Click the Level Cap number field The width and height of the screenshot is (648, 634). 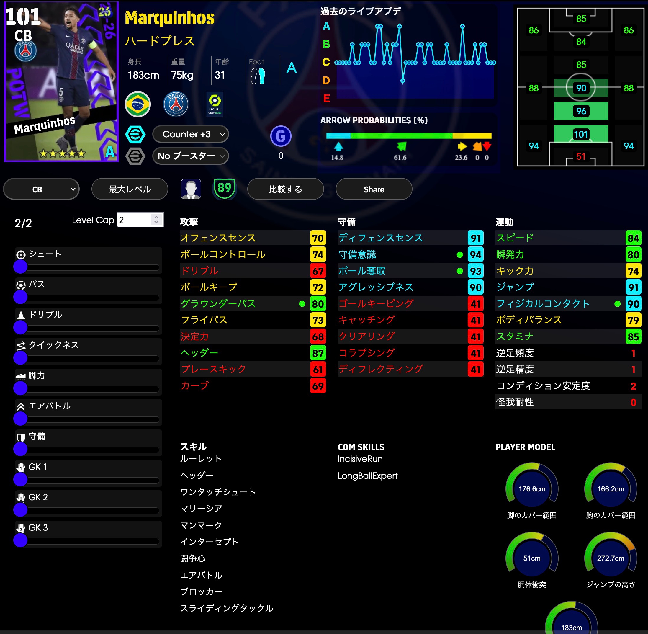point(134,220)
